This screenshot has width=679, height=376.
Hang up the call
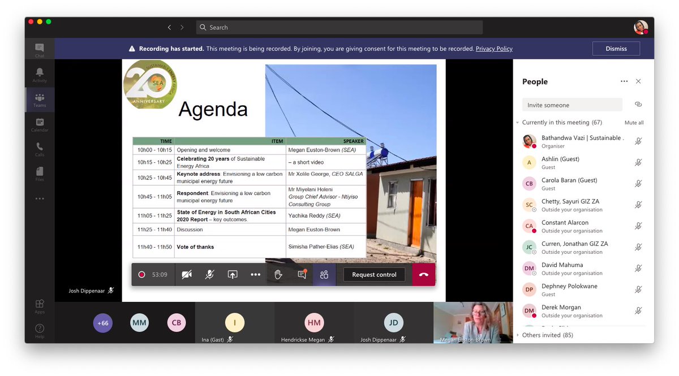click(x=424, y=274)
